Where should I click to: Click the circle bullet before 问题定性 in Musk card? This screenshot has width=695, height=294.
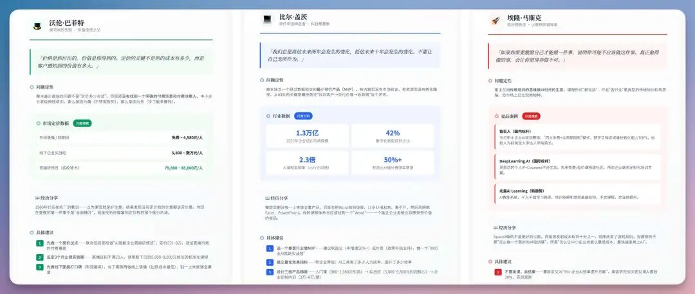pyautogui.click(x=490, y=81)
